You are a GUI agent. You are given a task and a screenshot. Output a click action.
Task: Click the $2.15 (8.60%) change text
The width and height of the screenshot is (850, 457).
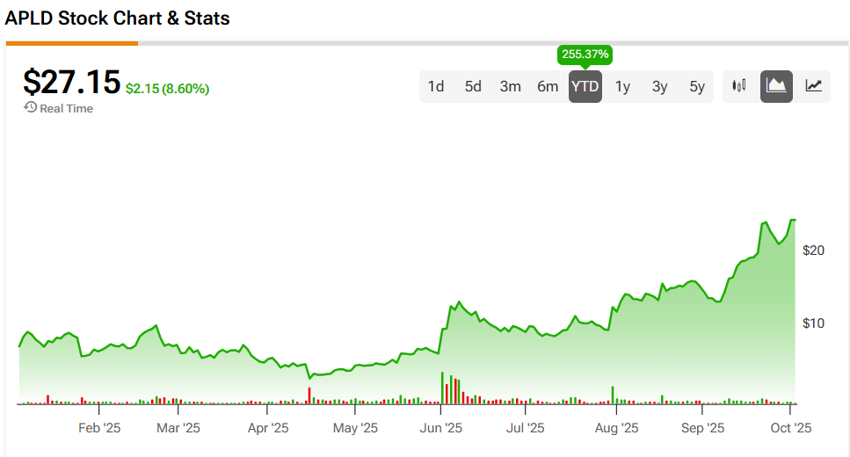coord(167,89)
